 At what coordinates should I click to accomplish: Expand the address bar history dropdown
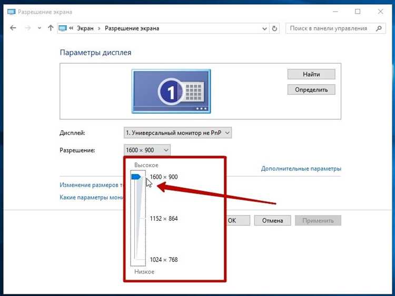pyautogui.click(x=264, y=29)
